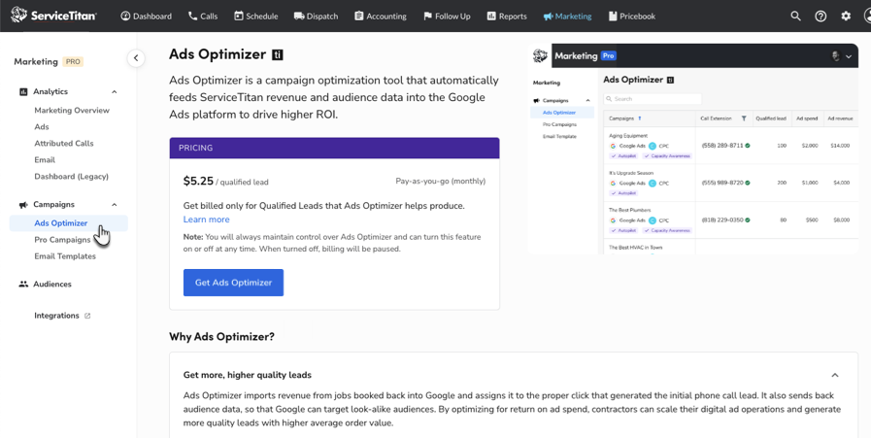Click the Ads Optimizer preview screenshot thumbnail
The height and width of the screenshot is (438, 871).
click(x=693, y=149)
